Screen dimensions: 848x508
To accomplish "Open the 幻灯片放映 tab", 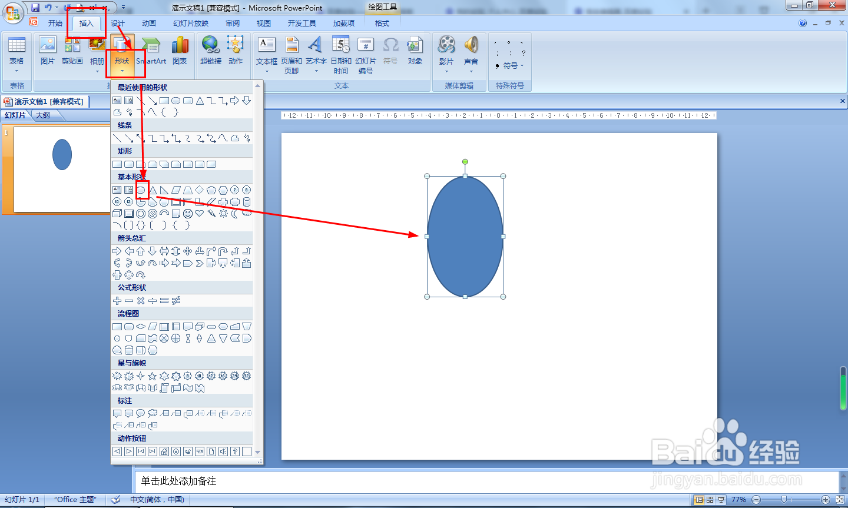I will [191, 24].
